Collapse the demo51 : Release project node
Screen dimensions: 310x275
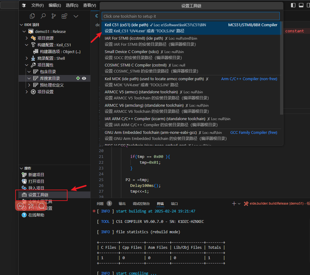[24, 32]
